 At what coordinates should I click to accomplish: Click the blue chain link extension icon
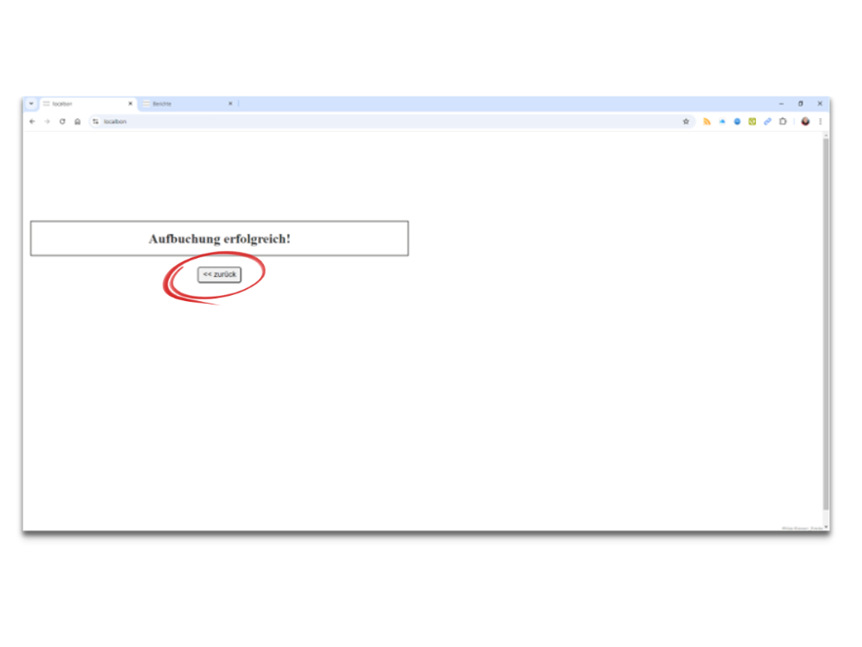[x=767, y=122]
